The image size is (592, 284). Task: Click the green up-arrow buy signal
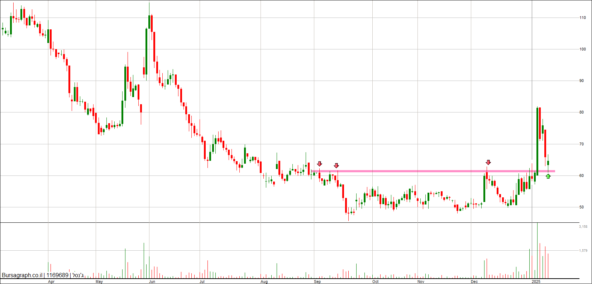[548, 176]
